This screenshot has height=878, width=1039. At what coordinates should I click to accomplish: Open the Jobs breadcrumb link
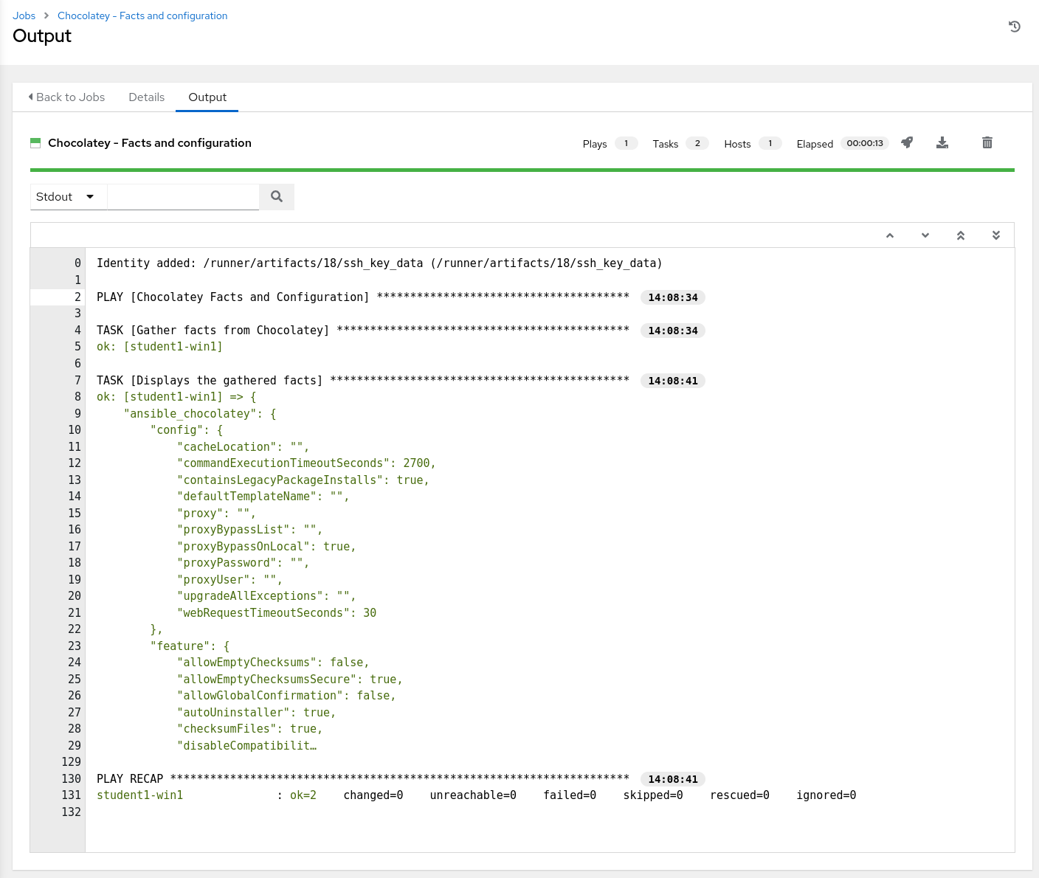(x=24, y=15)
